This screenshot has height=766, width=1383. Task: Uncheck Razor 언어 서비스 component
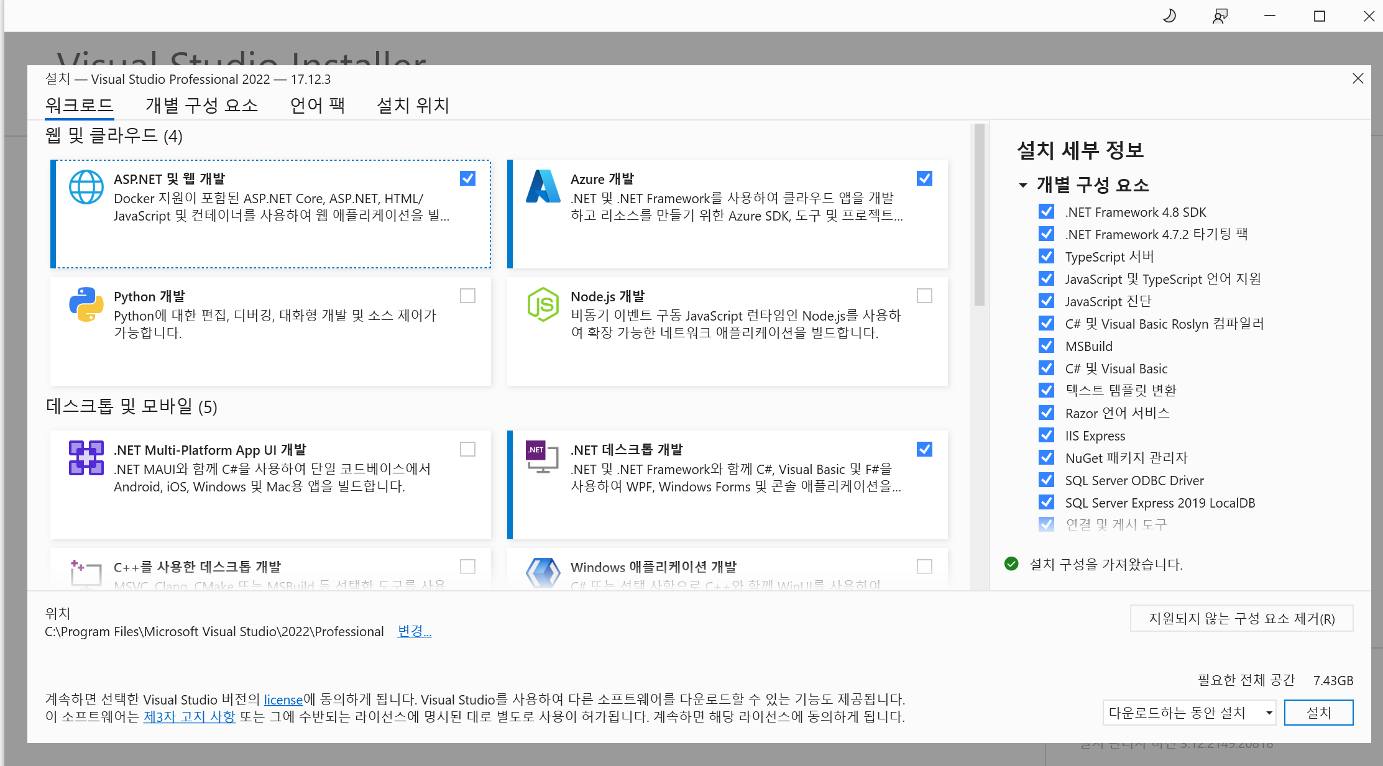point(1046,413)
